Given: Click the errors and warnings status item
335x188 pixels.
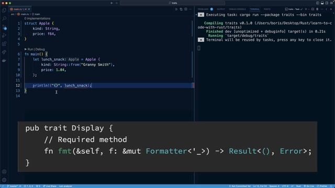Looking at the screenshot, I should [x=28, y=186].
